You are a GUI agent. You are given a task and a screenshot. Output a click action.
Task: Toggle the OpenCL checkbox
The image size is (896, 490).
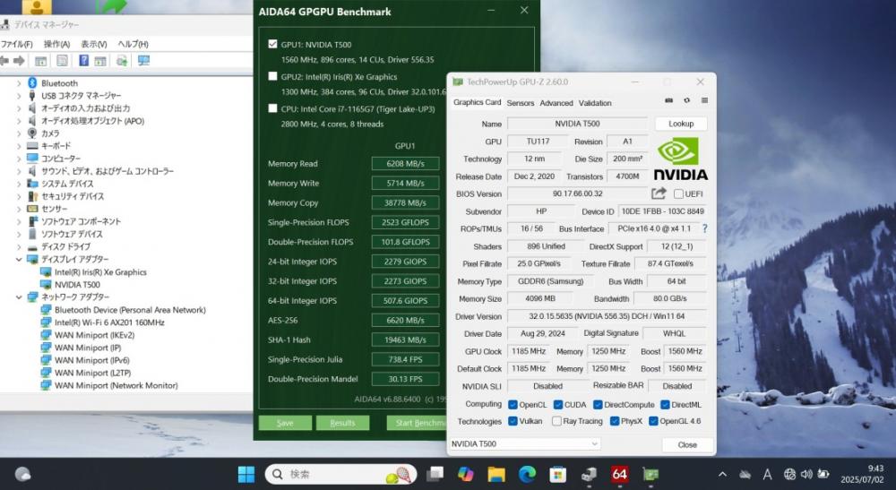click(513, 404)
